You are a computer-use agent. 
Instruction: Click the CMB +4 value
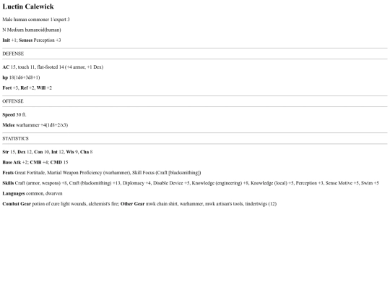tap(39, 163)
